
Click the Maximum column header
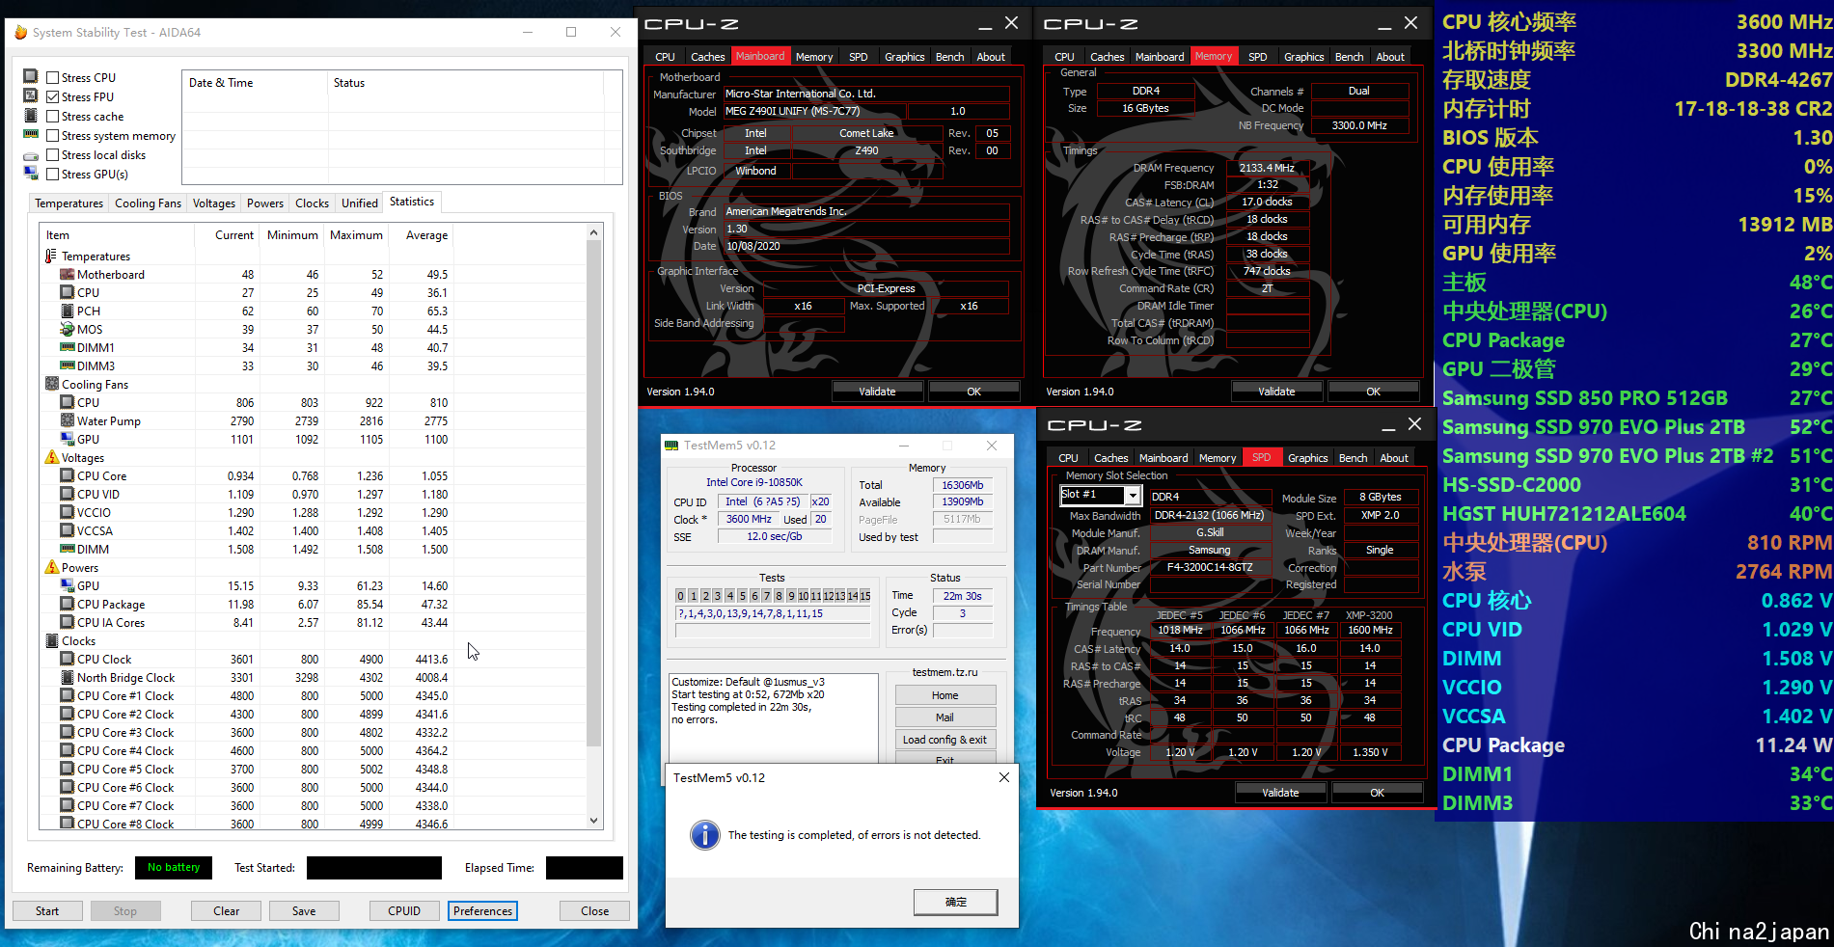(x=356, y=235)
